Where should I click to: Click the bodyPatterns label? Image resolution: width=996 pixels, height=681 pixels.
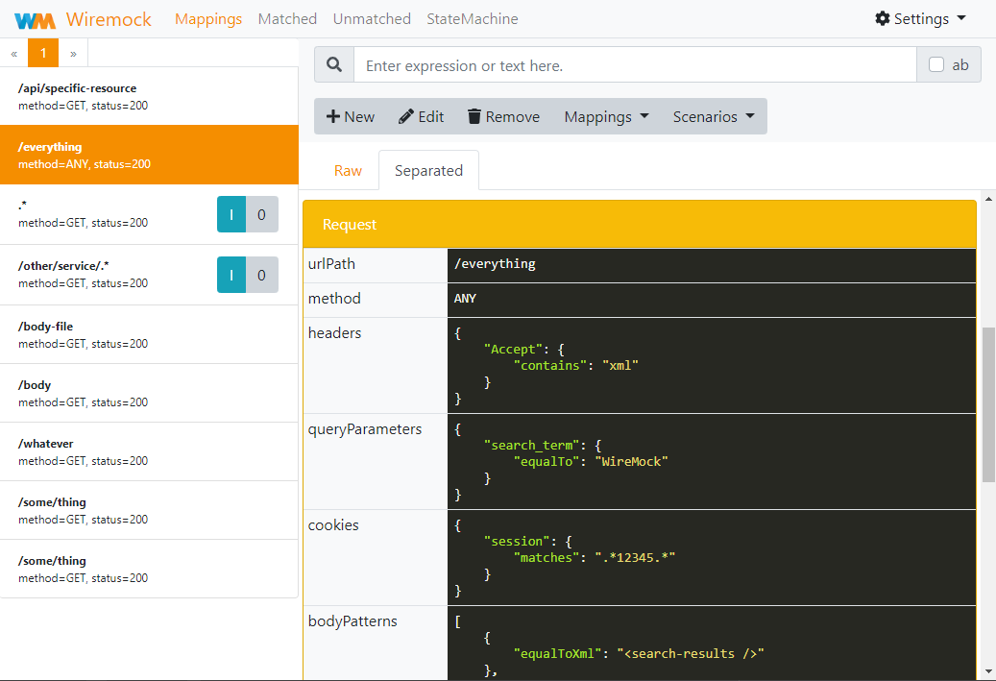coord(352,620)
